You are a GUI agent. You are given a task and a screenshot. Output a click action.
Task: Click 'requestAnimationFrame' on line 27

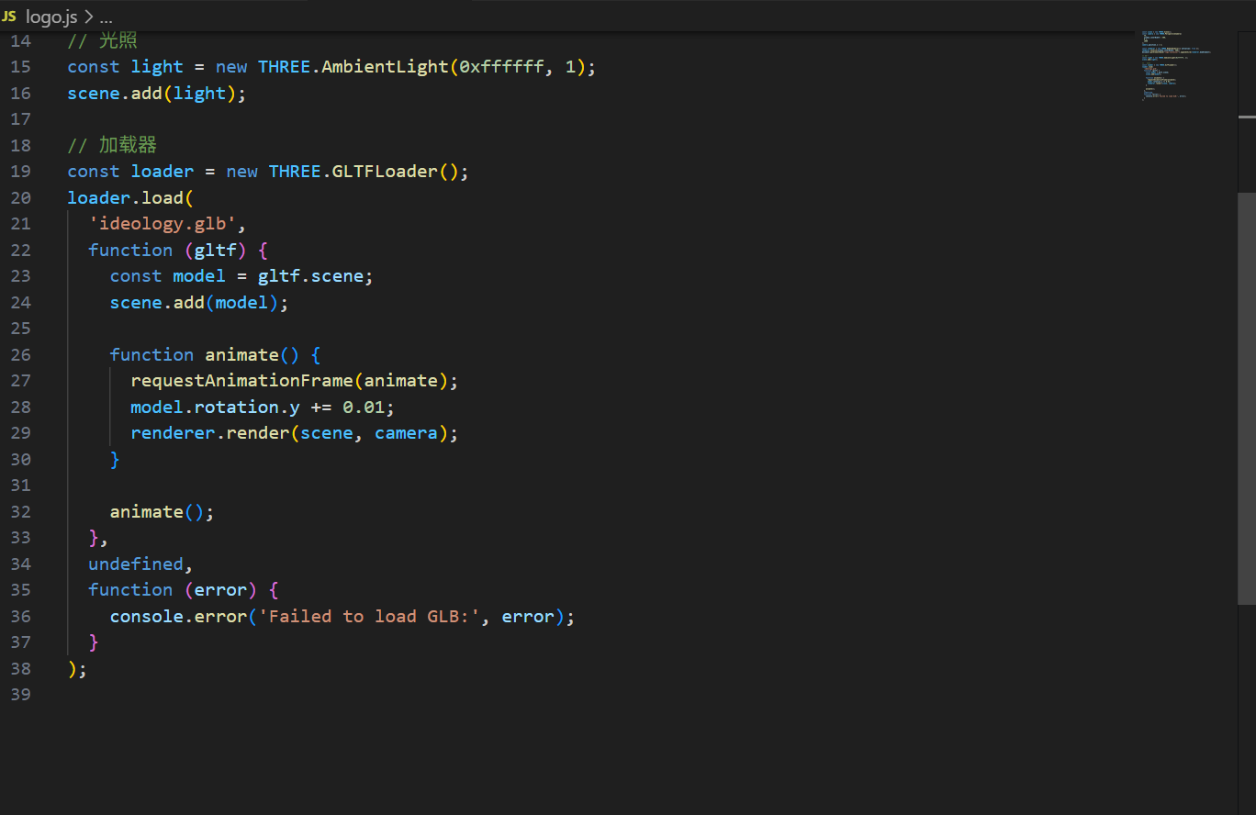[241, 380]
